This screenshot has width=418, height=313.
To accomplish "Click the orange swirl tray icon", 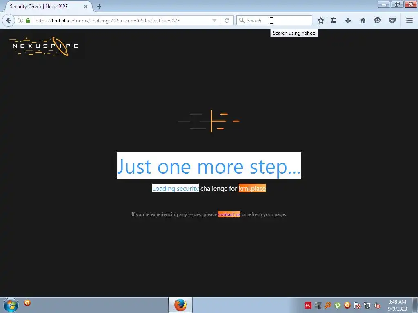I will tap(347, 305).
